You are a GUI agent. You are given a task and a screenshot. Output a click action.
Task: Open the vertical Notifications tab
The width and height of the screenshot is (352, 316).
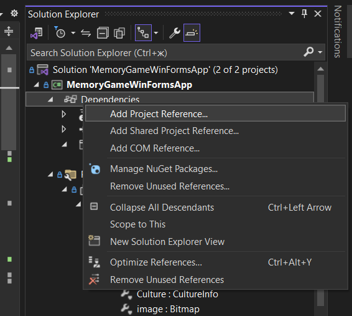pyautogui.click(x=338, y=32)
